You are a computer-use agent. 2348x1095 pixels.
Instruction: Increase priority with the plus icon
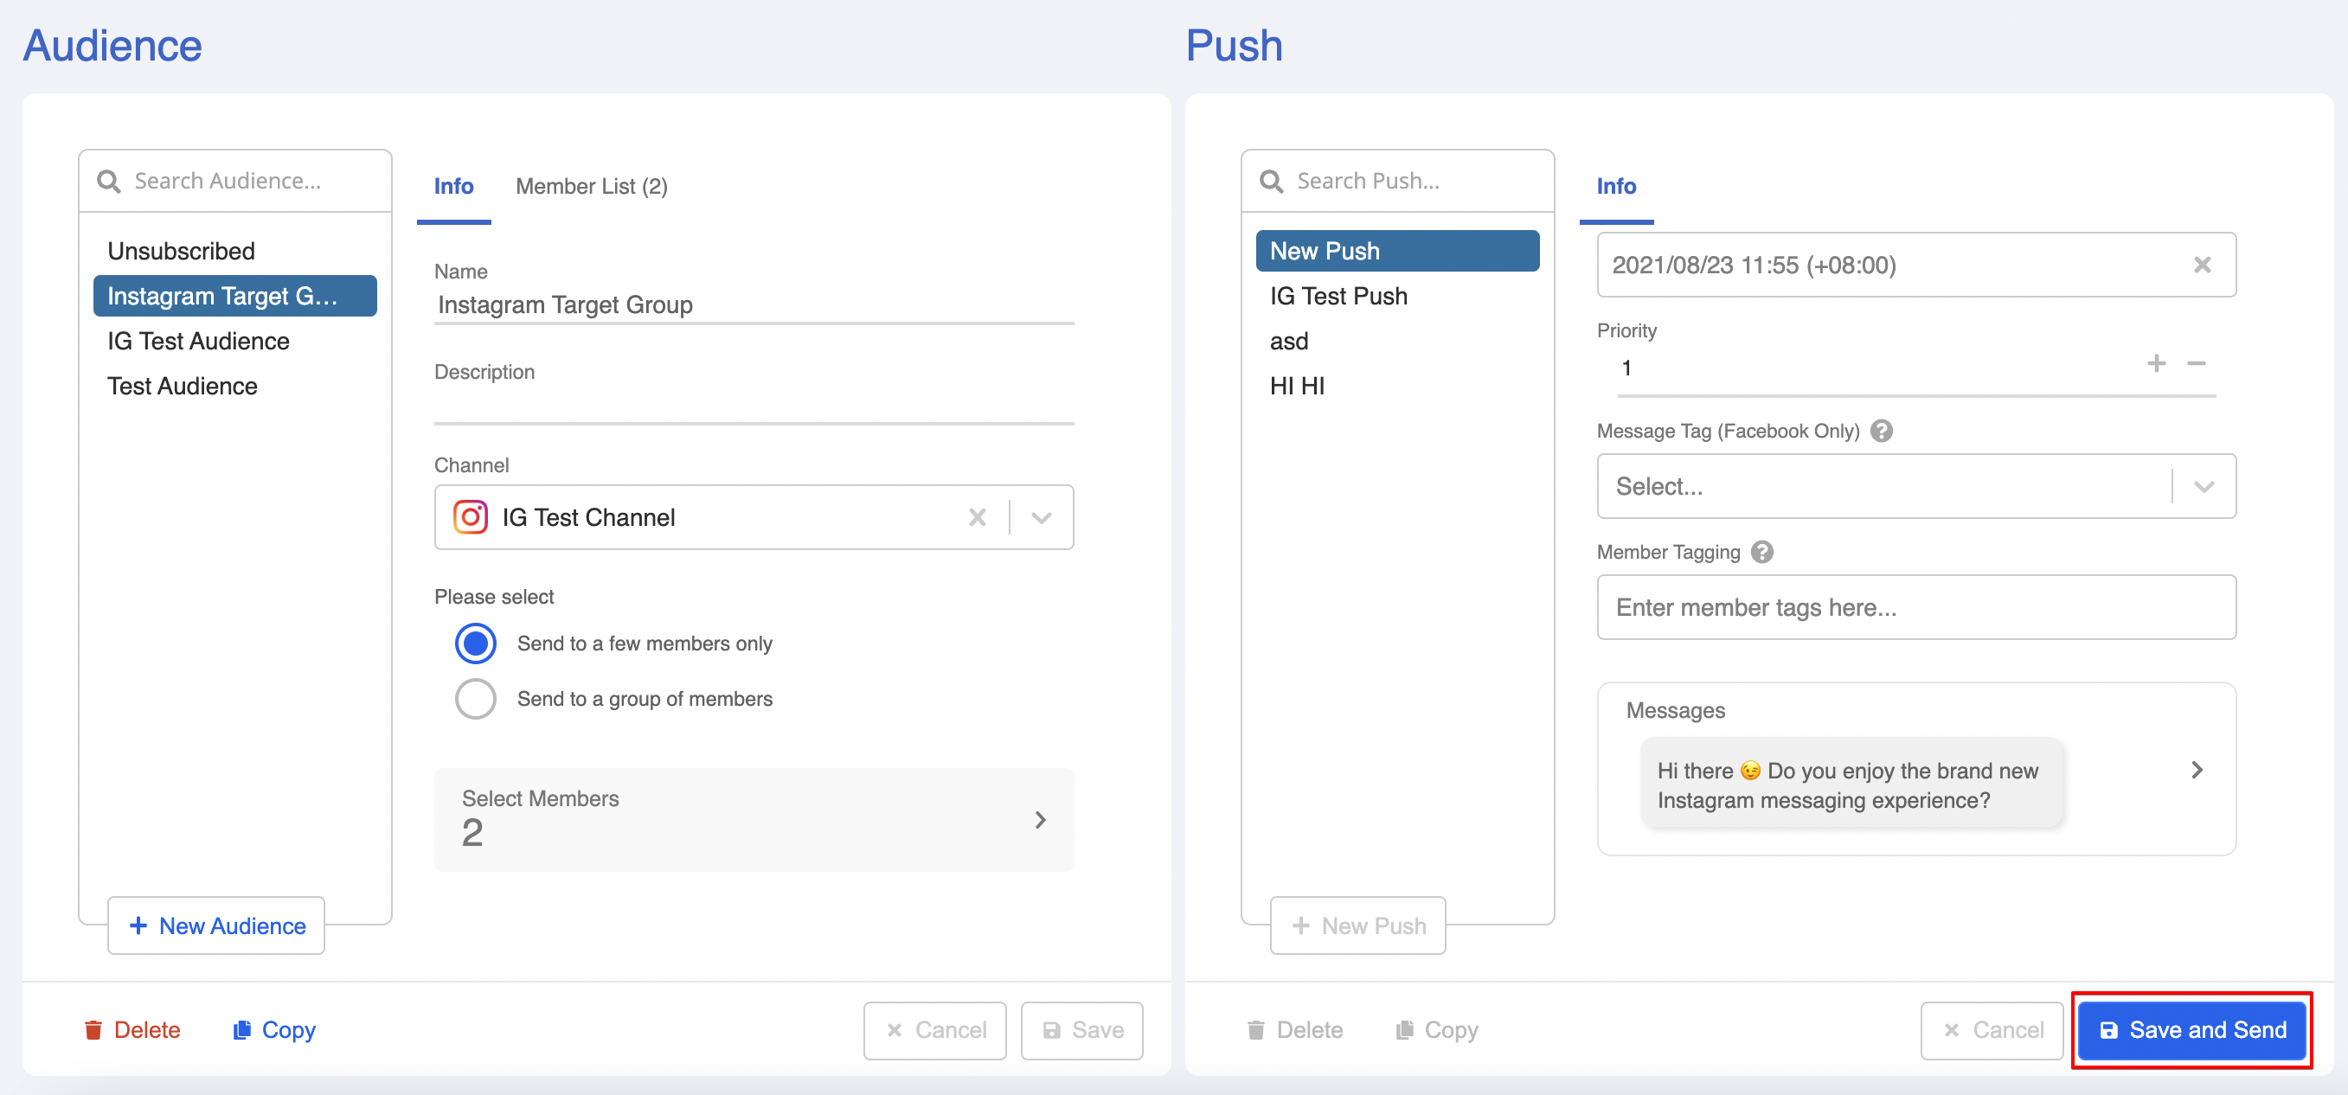click(x=2156, y=363)
